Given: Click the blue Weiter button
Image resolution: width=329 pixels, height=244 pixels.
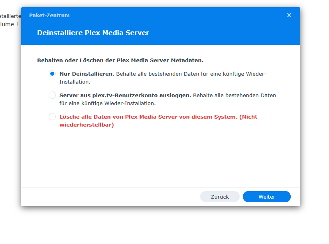Looking at the screenshot, I should click(266, 197).
